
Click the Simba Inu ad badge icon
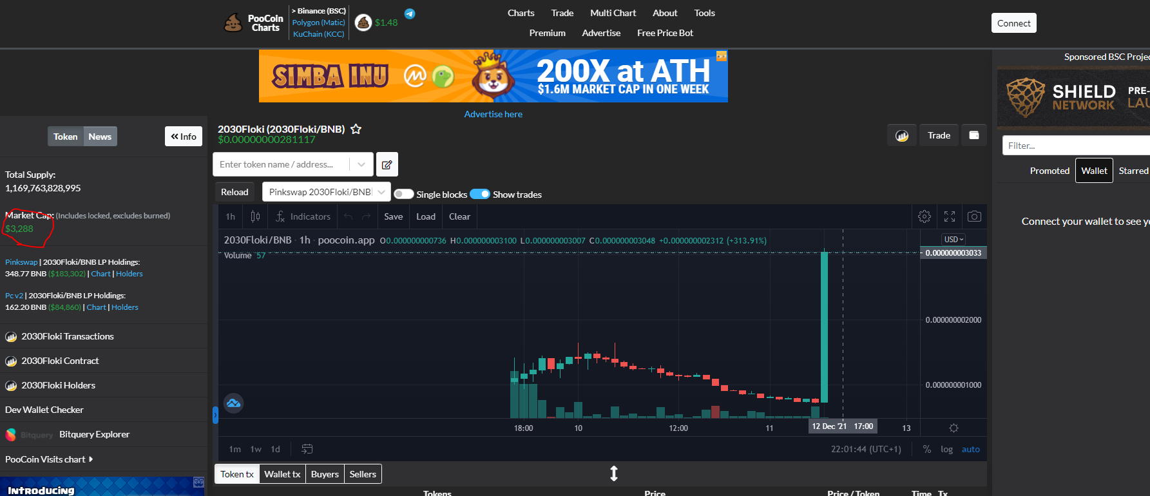pyautogui.click(x=722, y=57)
